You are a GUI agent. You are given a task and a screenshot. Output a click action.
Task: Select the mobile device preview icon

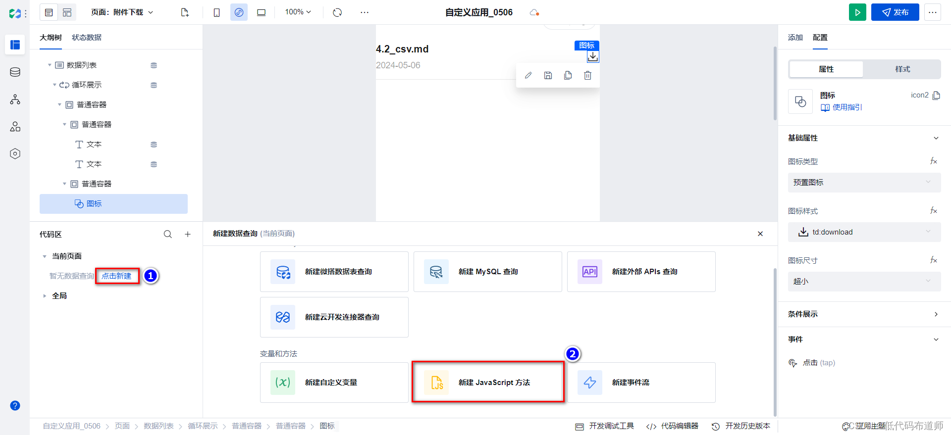(x=216, y=12)
